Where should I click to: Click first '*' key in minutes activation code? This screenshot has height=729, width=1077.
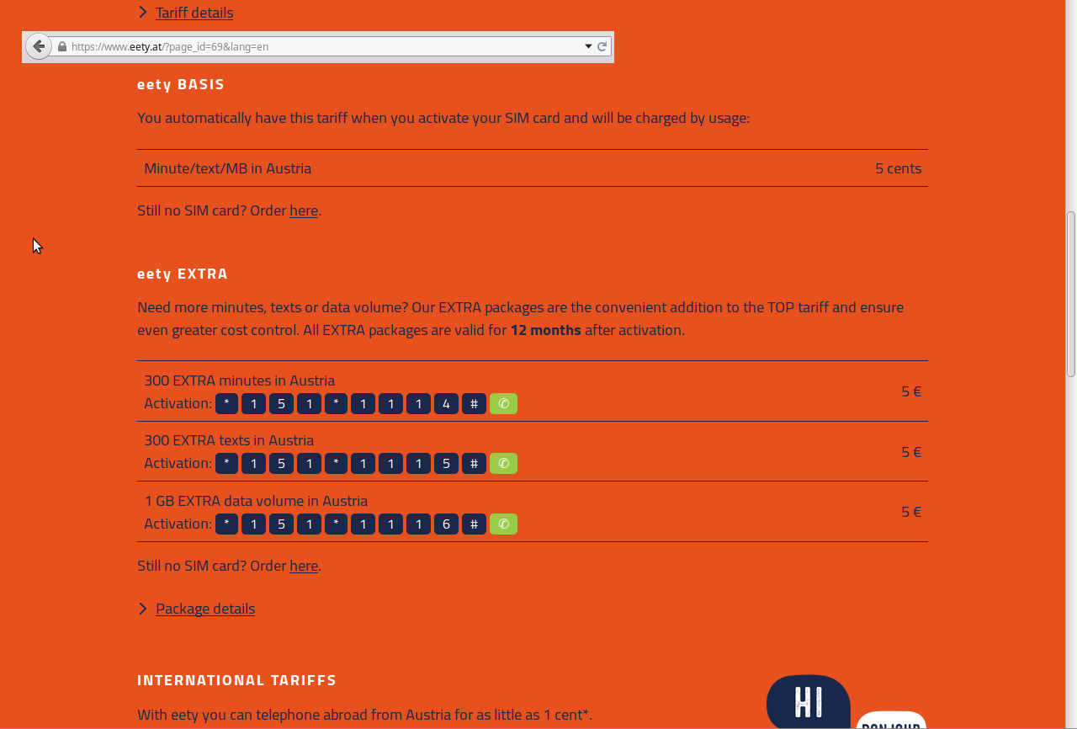226,404
